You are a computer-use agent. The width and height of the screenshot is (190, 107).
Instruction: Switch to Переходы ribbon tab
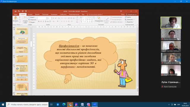click(x=45, y=15)
